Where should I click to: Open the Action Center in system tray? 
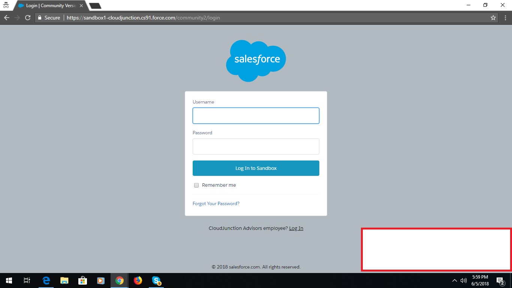[500, 280]
